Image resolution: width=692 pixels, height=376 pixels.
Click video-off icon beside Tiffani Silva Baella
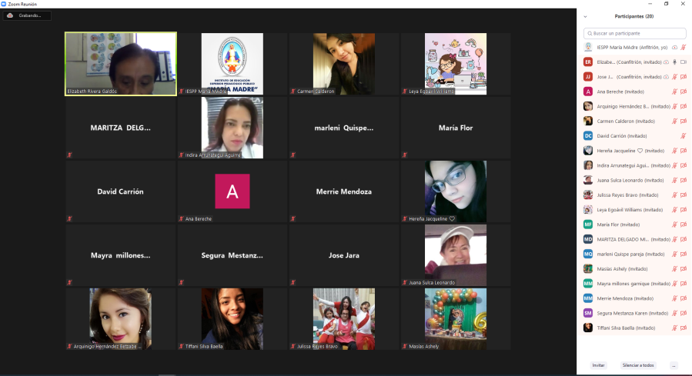[683, 328]
